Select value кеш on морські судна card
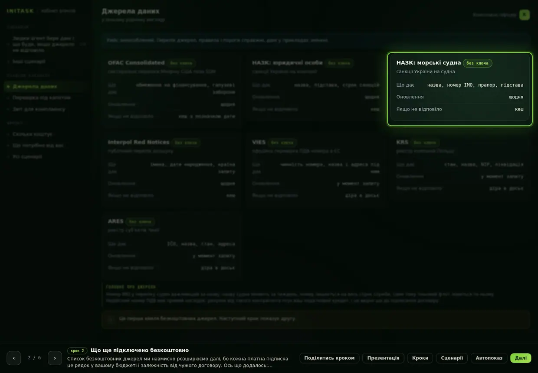 point(519,109)
